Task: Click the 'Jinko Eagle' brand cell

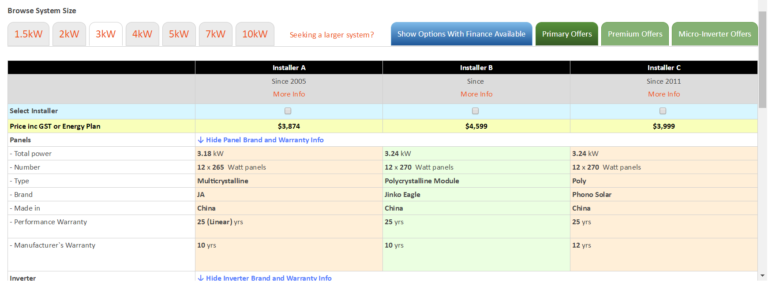Action: click(476, 194)
